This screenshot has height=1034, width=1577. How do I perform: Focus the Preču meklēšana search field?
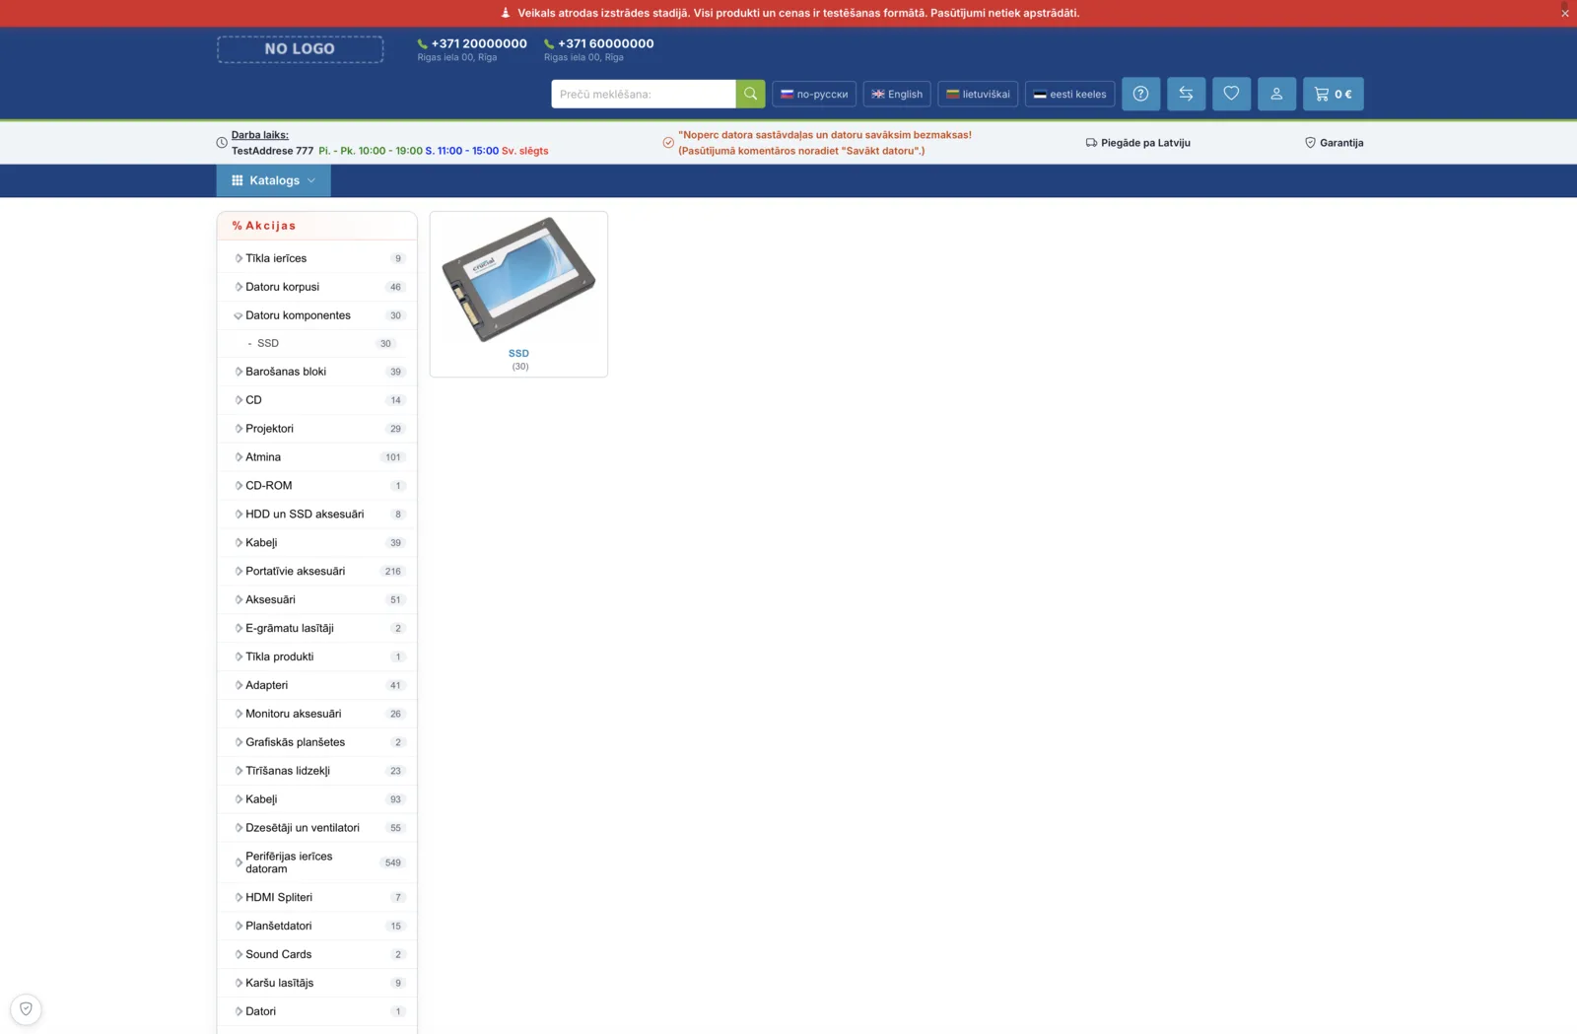(x=644, y=94)
